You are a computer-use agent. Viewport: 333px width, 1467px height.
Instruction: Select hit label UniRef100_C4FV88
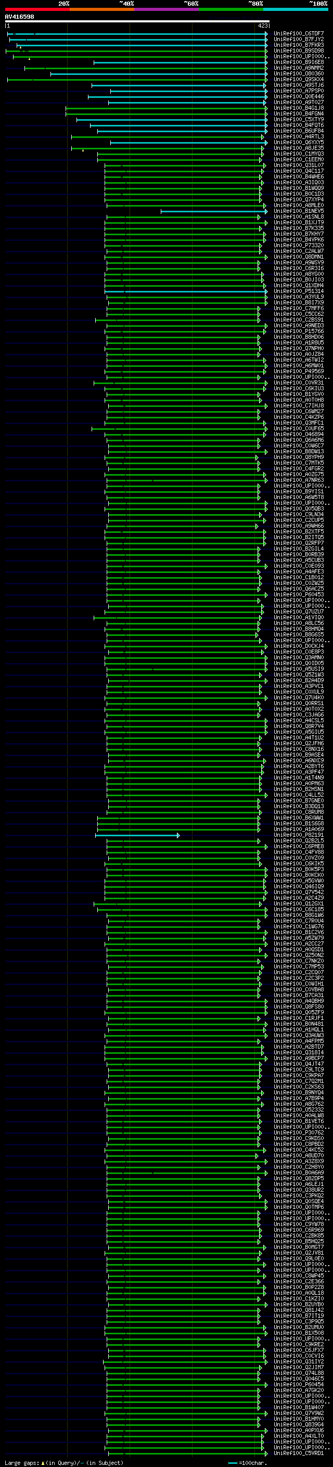[x=299, y=852]
